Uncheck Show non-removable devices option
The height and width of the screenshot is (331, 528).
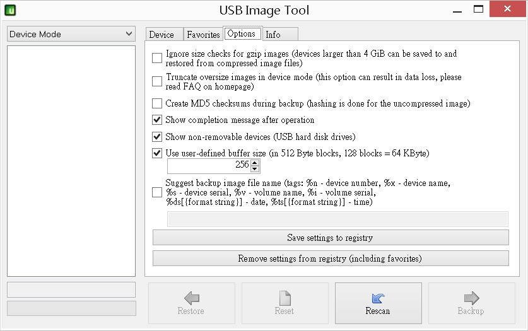pos(157,137)
